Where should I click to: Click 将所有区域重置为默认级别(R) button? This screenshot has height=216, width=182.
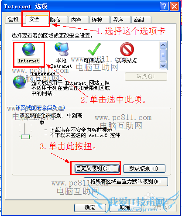(126, 182)
